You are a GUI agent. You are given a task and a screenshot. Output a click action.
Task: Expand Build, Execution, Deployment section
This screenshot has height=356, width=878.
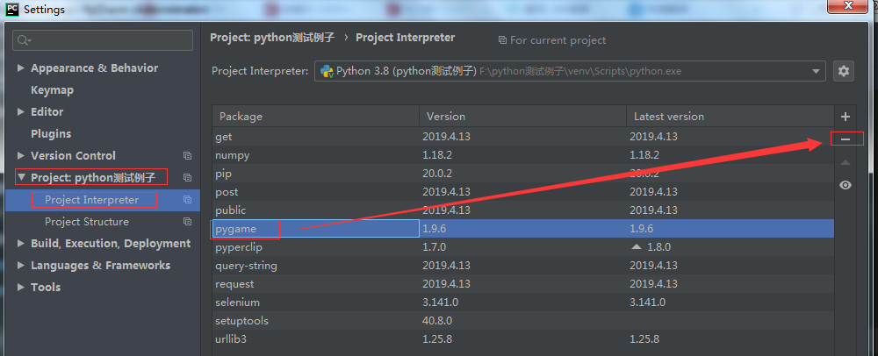tap(21, 243)
